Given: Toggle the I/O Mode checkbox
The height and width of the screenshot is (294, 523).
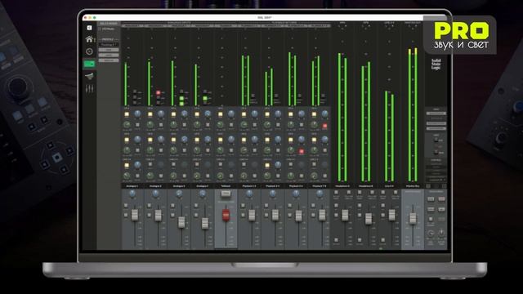Looking at the screenshot, I should pyautogui.click(x=100, y=29).
